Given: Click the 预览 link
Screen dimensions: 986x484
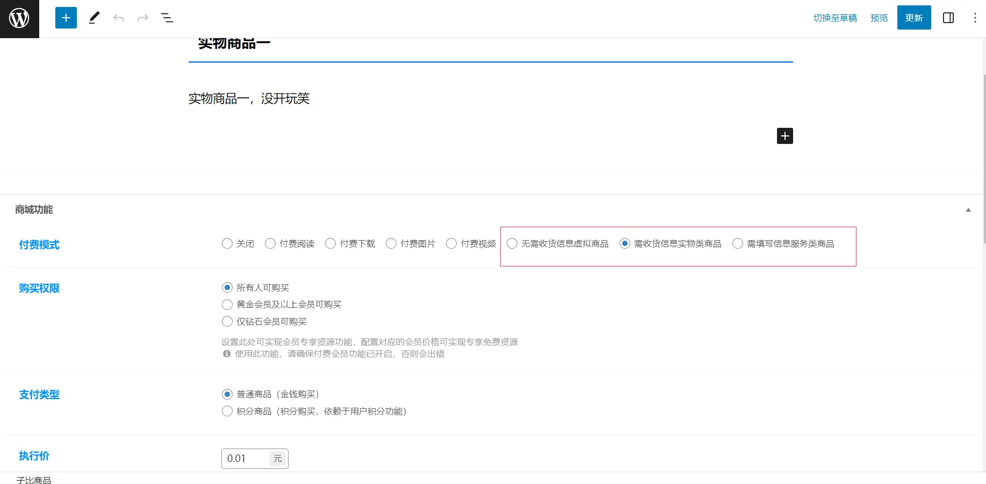Looking at the screenshot, I should tap(879, 18).
